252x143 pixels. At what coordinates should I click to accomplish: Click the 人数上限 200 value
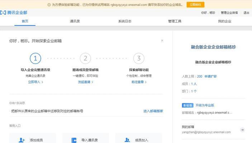click(x=200, y=76)
